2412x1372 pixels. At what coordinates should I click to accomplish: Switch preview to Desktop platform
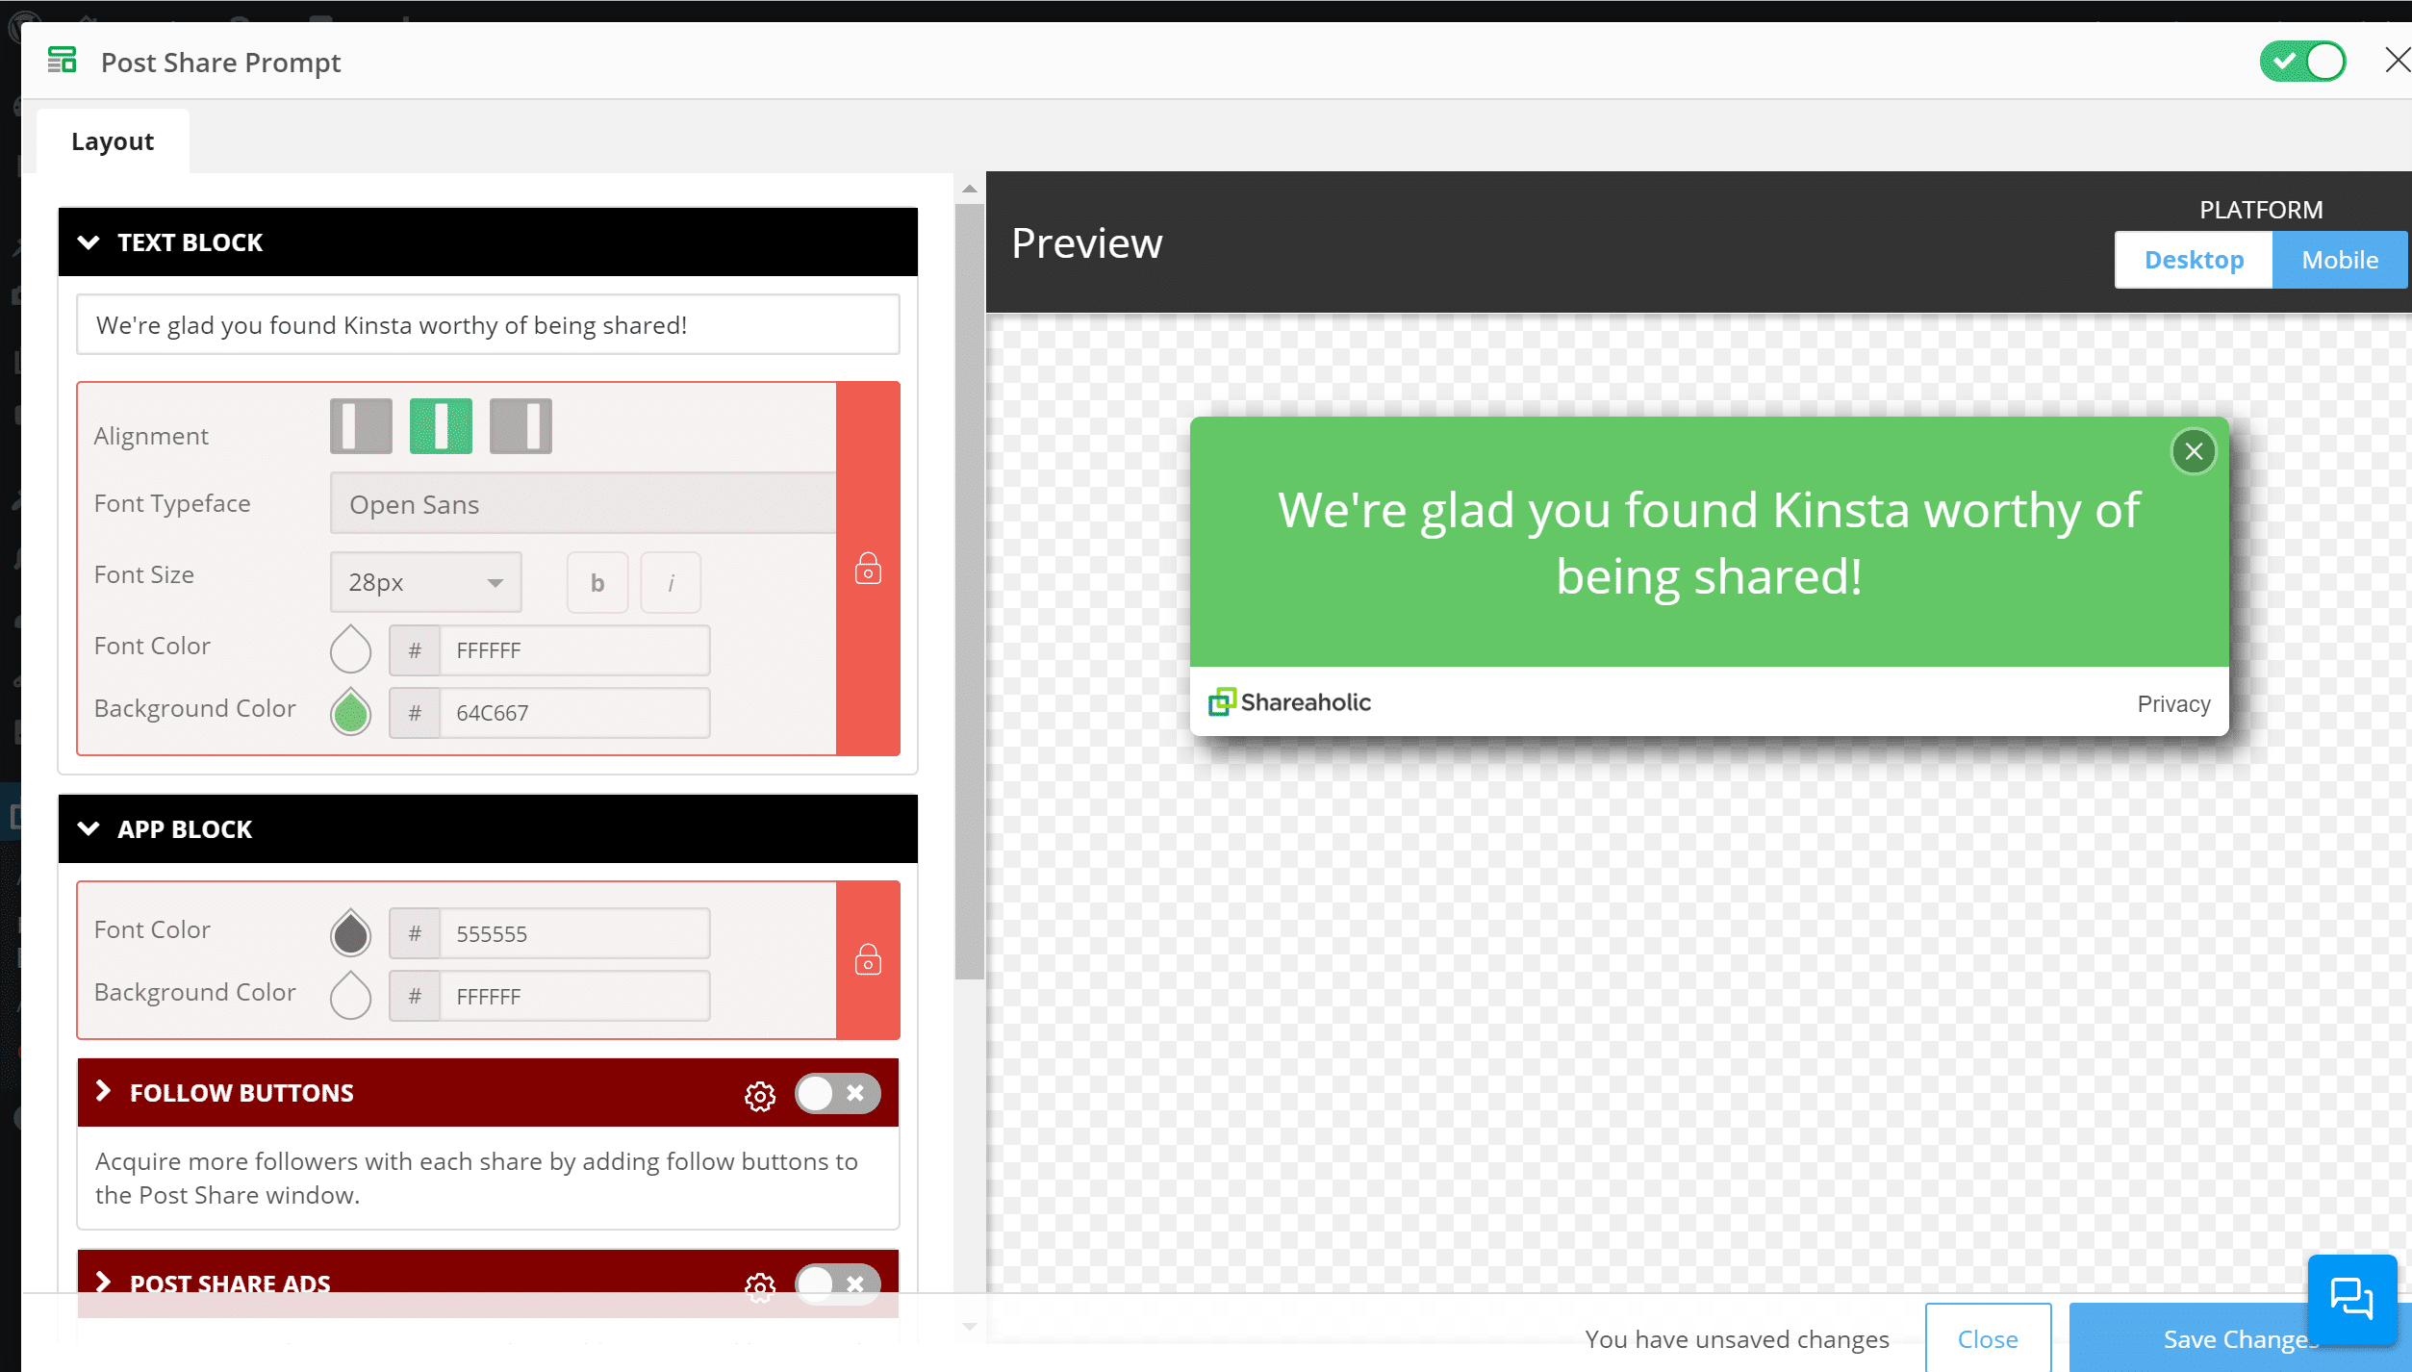2194,260
